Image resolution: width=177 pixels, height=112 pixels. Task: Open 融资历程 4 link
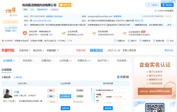(x=34, y=35)
